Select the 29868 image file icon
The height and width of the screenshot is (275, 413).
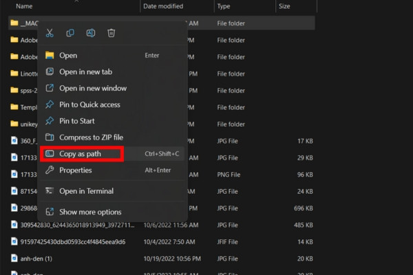pyautogui.click(x=14, y=208)
